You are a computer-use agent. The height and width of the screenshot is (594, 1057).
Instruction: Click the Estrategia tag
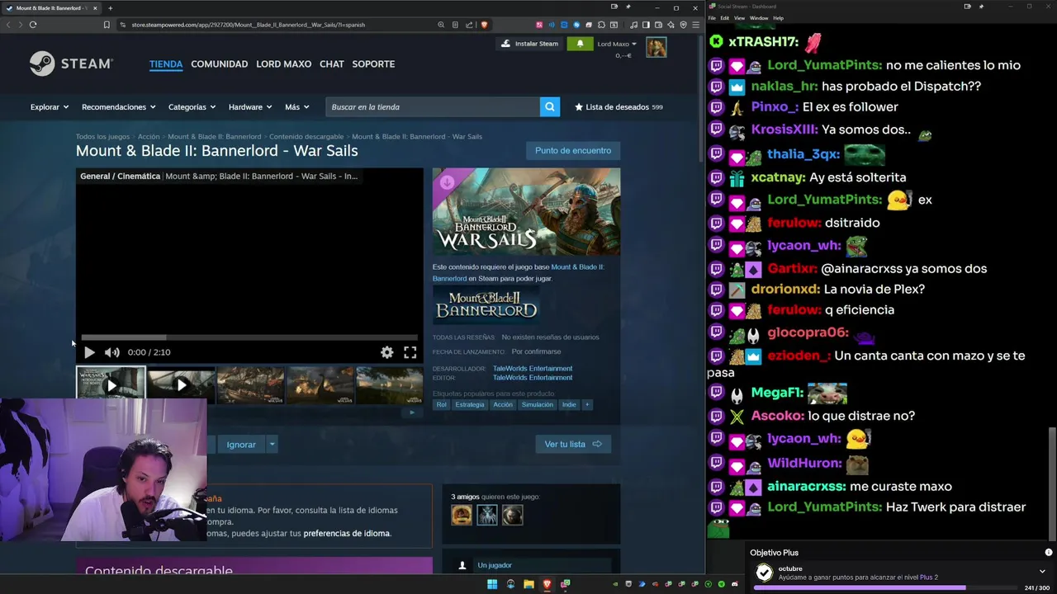[470, 405]
